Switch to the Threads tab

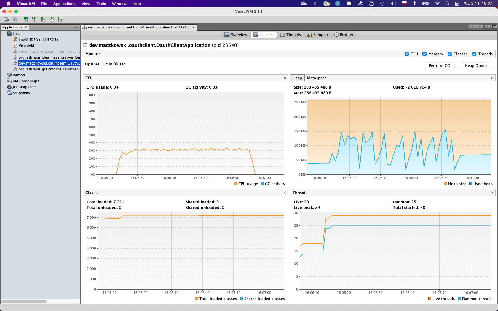coord(291,35)
